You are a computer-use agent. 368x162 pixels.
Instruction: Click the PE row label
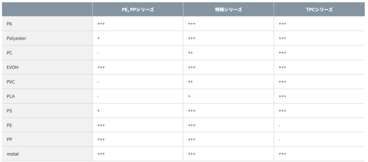tap(10, 125)
